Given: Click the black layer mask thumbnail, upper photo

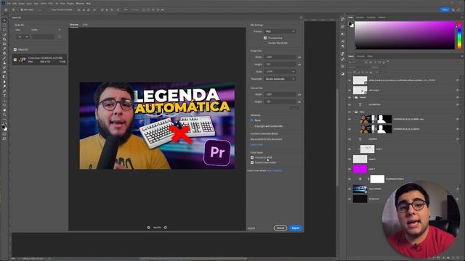Looking at the screenshot, I should point(384,119).
